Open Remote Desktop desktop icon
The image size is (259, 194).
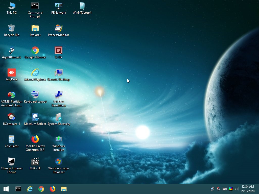tap(58, 75)
